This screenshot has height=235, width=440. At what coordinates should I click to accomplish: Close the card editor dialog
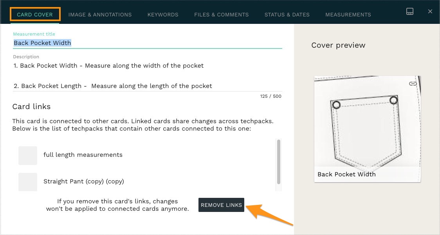click(430, 11)
